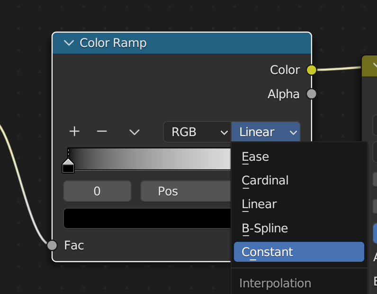
Task: Click on the grayscale gradient bar
Action: (152, 159)
